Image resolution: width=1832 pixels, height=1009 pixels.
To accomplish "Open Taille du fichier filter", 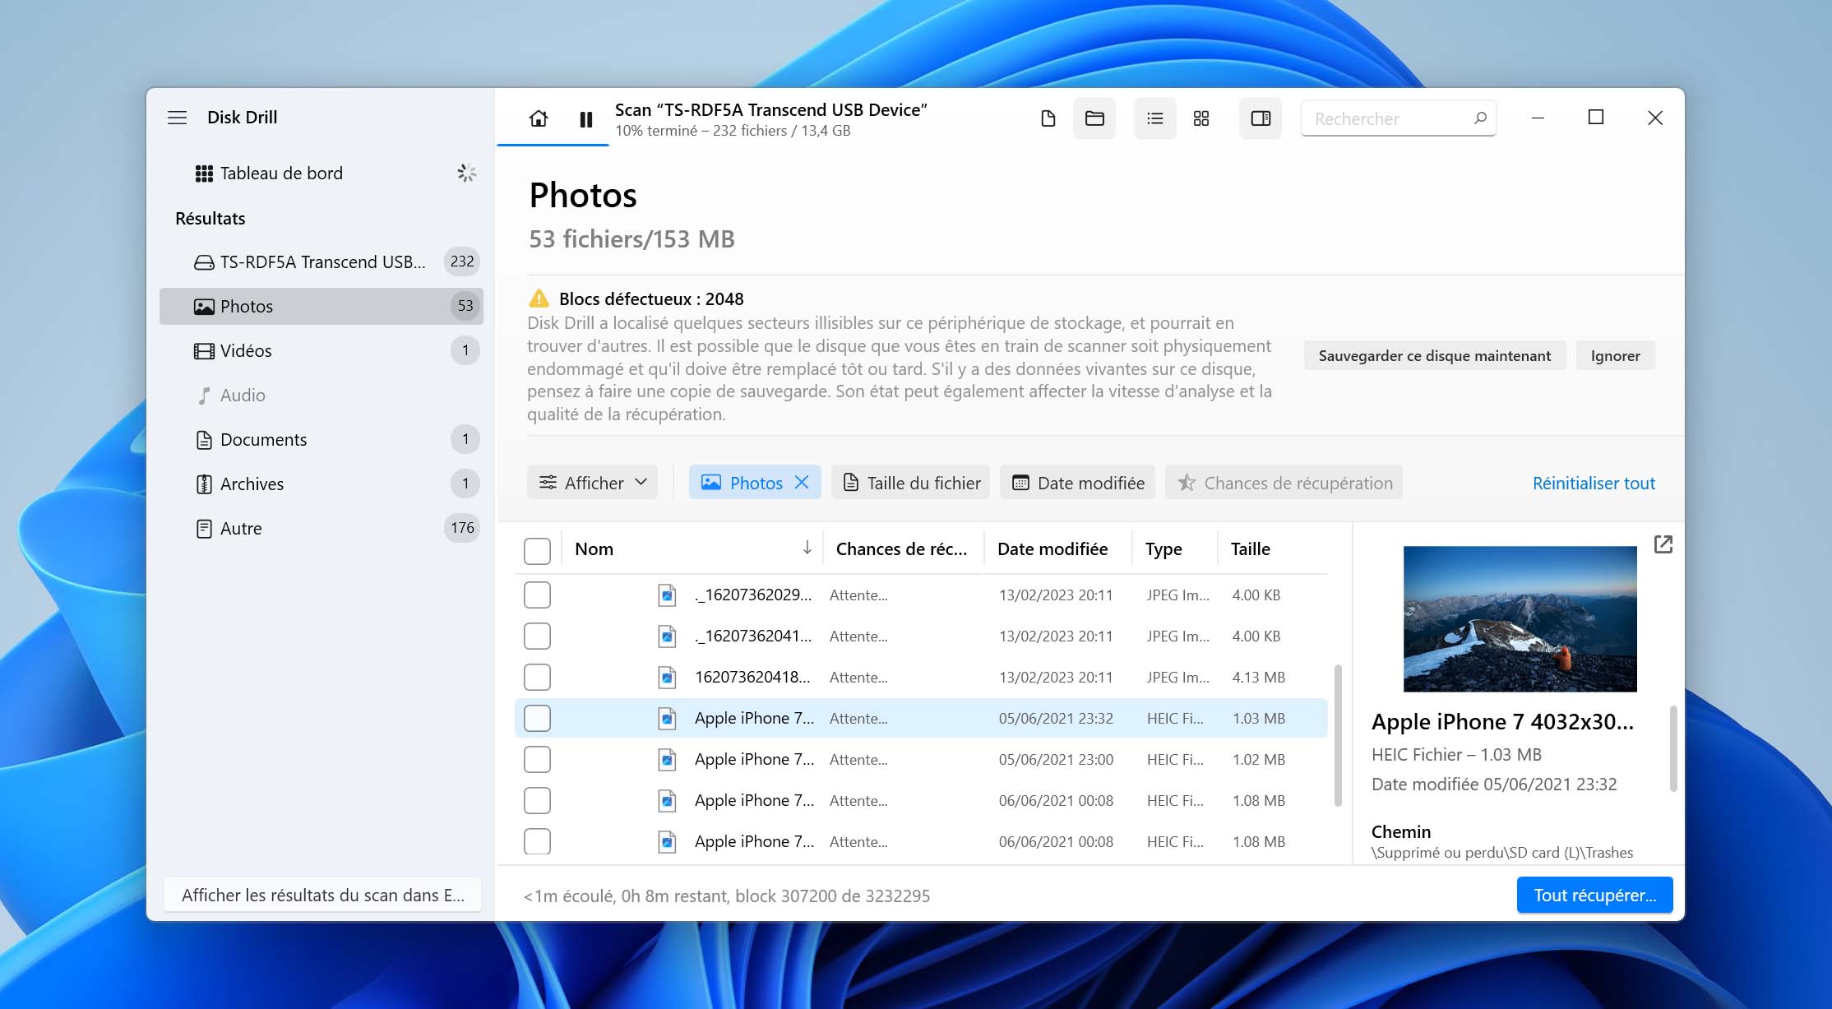I will point(910,483).
